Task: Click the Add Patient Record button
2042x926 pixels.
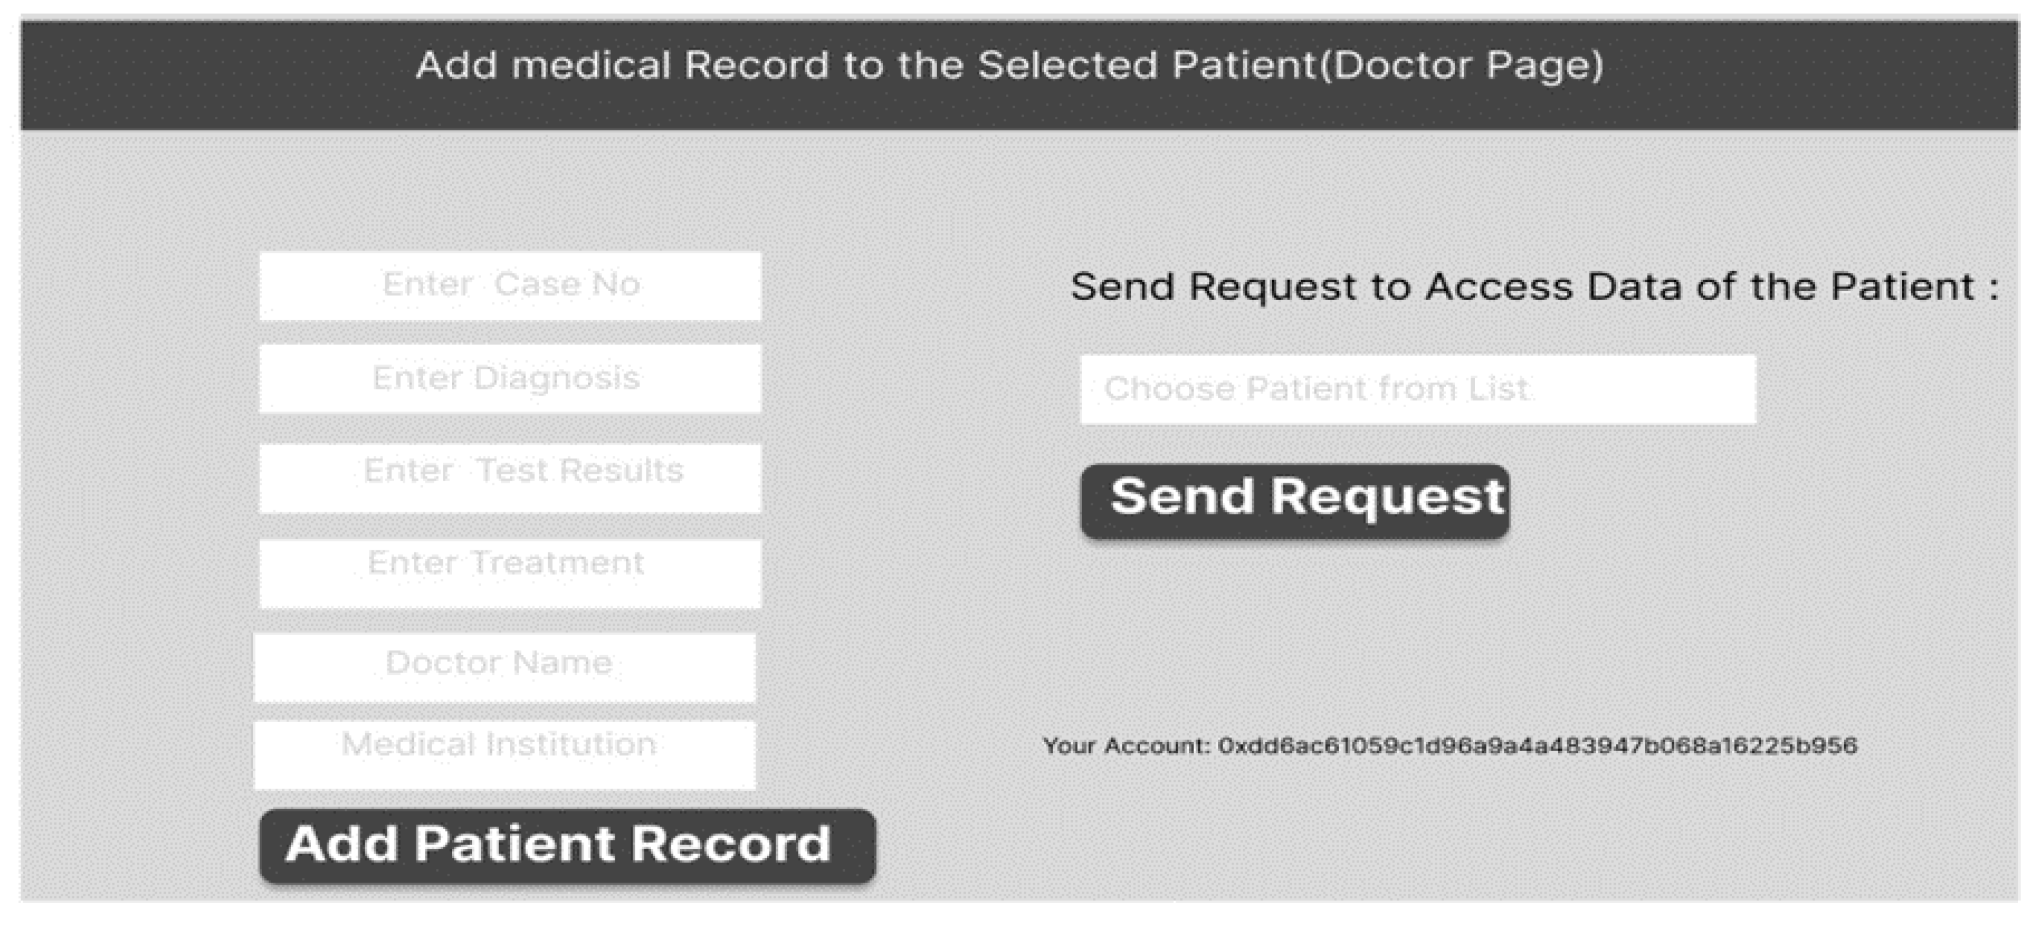Action: (x=567, y=845)
